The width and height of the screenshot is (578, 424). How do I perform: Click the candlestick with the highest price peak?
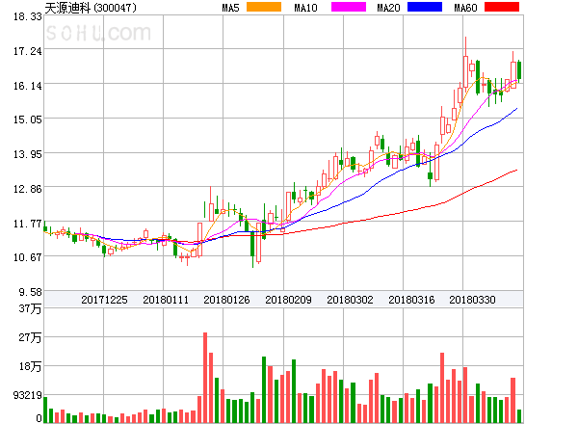tap(465, 65)
